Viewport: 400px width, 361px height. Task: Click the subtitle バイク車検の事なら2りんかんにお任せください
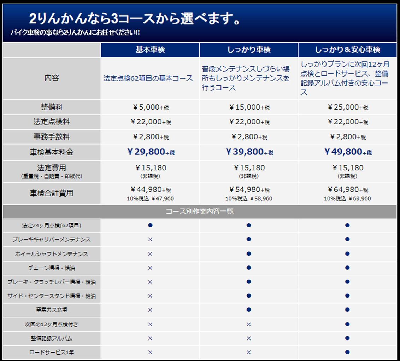click(x=75, y=32)
